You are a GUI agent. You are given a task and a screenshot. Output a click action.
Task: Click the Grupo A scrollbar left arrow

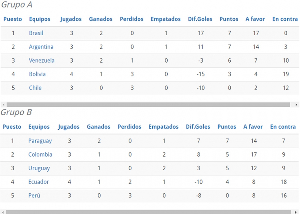tap(4, 105)
